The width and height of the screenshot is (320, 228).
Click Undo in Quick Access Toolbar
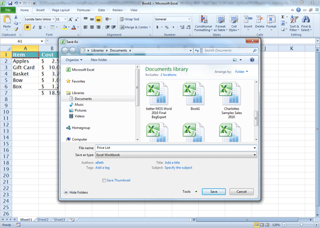16,3
